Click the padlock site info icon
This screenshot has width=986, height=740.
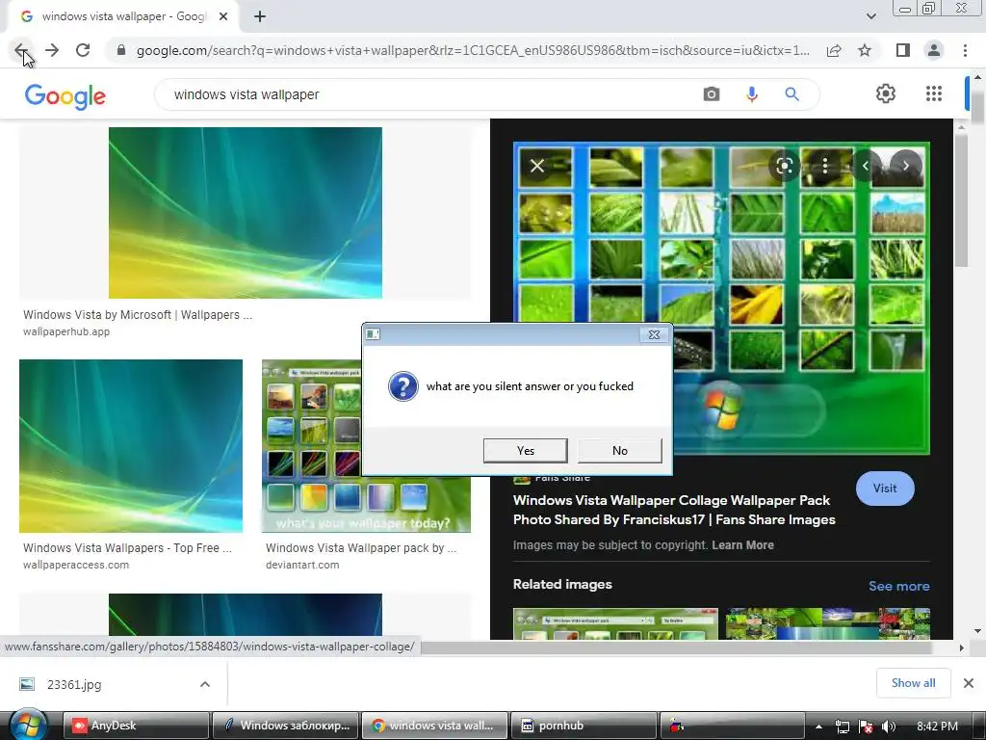coord(121,50)
